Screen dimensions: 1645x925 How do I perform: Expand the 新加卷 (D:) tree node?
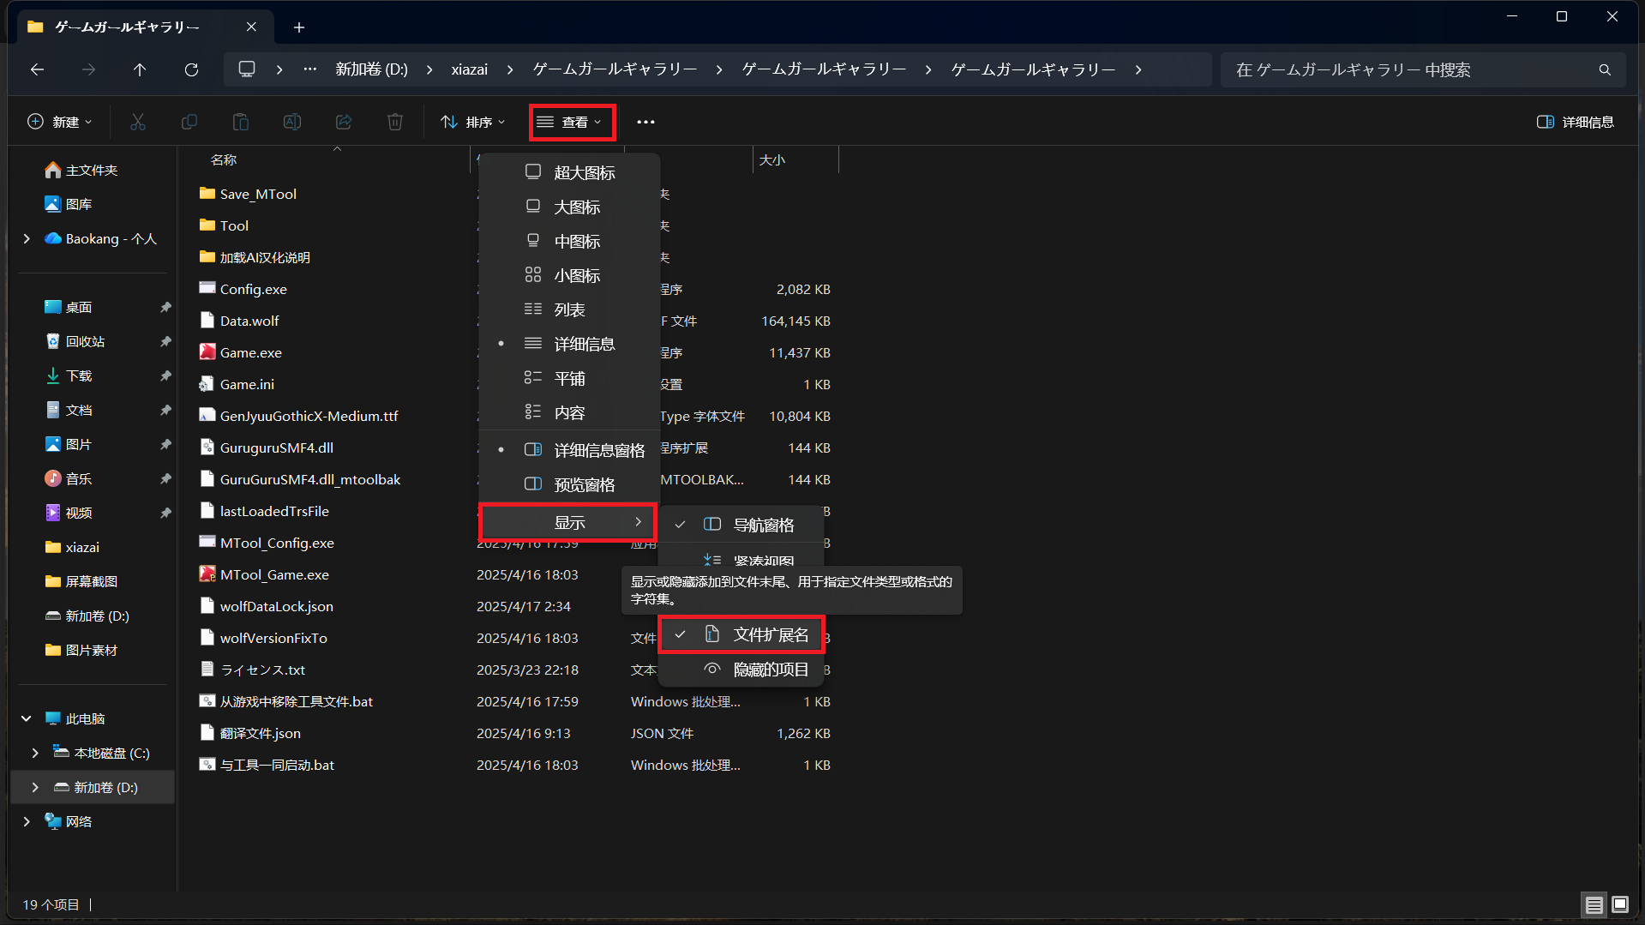coord(35,787)
